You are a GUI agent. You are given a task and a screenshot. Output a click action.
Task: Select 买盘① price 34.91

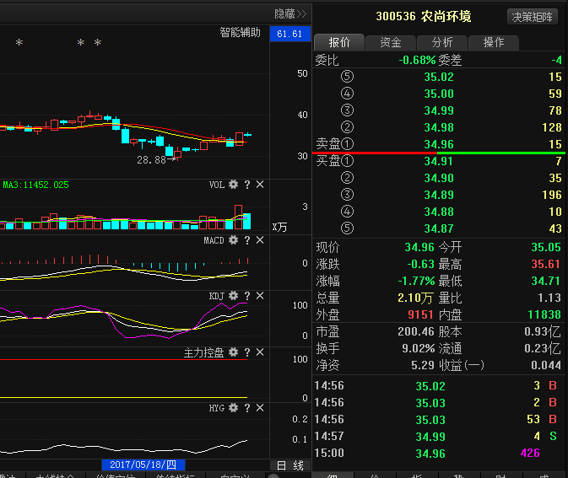pos(439,161)
